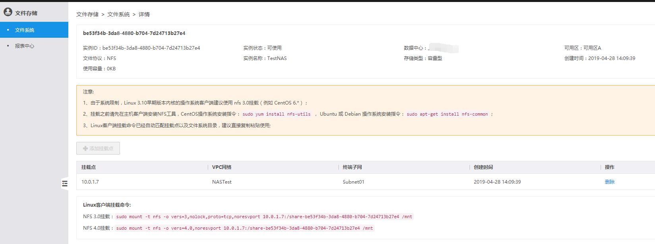Click the NASTest VPC cell
The height and width of the screenshot is (244, 655).
pyautogui.click(x=222, y=182)
